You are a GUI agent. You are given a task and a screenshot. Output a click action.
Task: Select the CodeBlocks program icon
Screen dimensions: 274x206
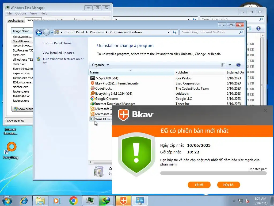[92, 88]
